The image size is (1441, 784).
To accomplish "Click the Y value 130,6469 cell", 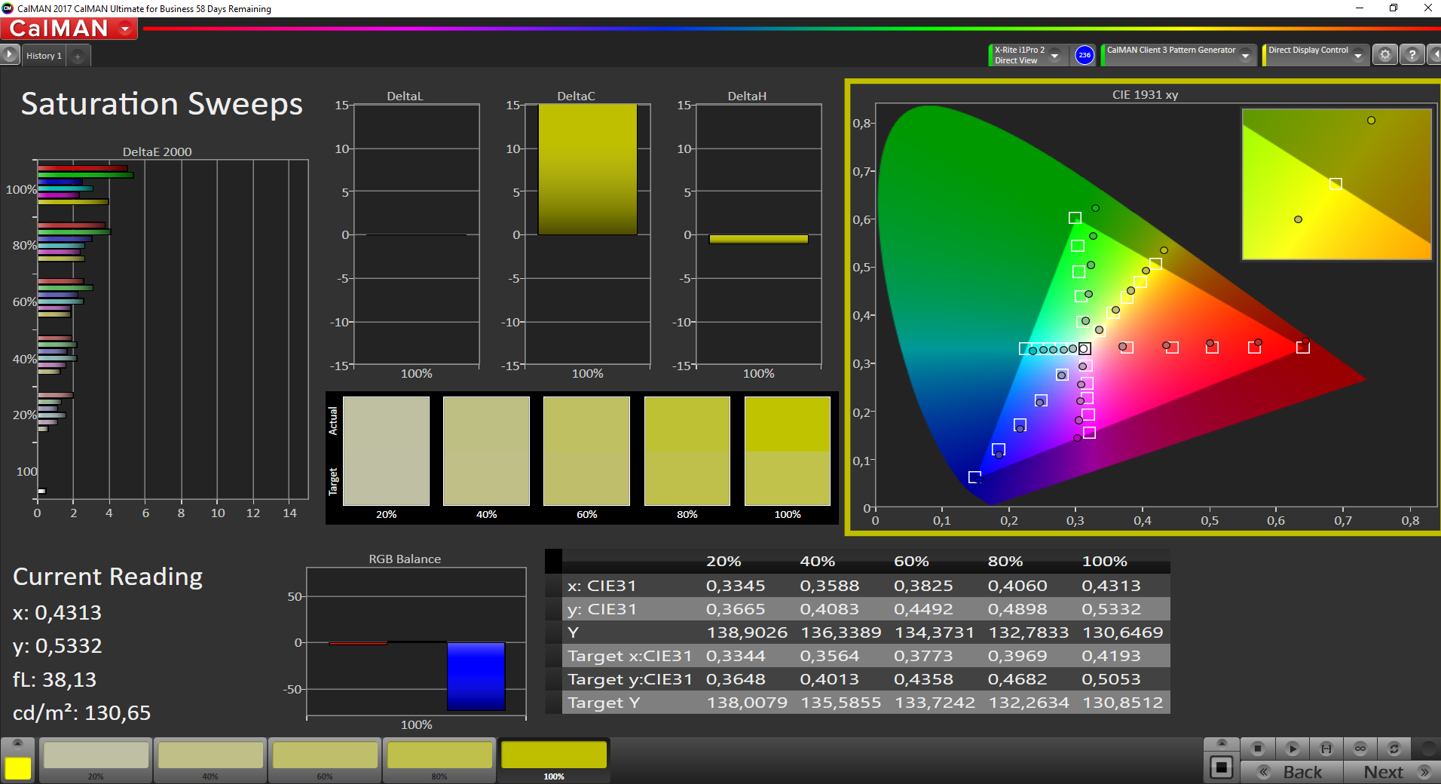I will 1123,632.
